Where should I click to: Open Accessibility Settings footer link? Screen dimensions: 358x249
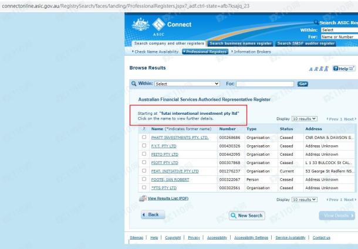[x=251, y=238]
